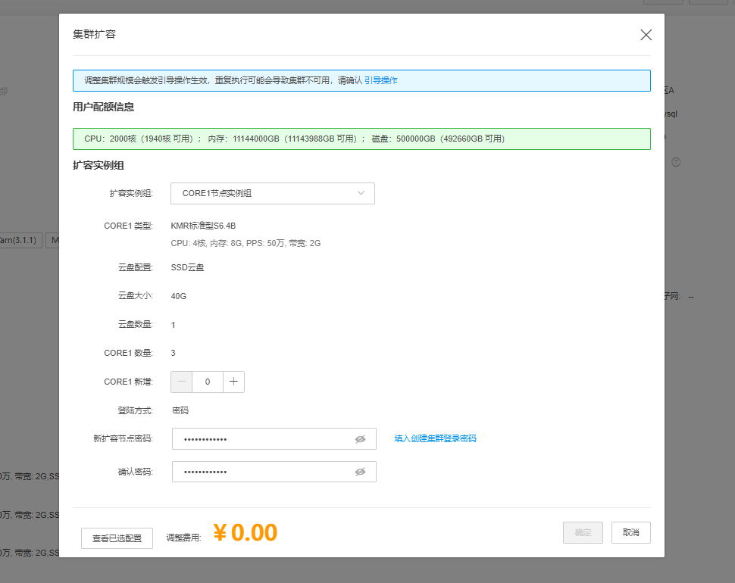735x583 pixels.
Task: Click the 确定 button
Action: 583,532
